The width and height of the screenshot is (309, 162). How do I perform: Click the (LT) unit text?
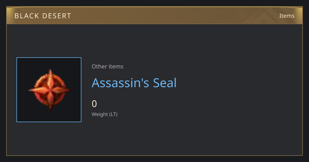[114, 114]
